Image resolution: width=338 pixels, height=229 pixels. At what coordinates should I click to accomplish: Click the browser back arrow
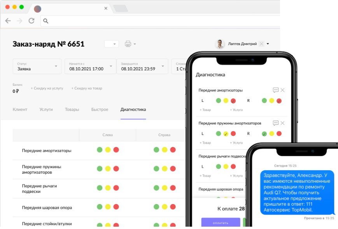click(8, 21)
